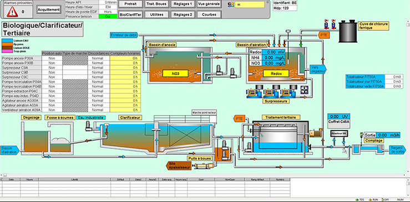Select the ferric chloride tank icon
This screenshot has width=410, height=202.
pos(347,31)
